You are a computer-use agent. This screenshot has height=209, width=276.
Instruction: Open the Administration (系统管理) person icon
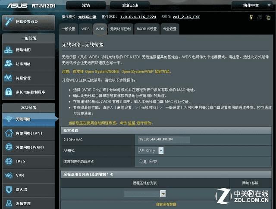point(9,203)
